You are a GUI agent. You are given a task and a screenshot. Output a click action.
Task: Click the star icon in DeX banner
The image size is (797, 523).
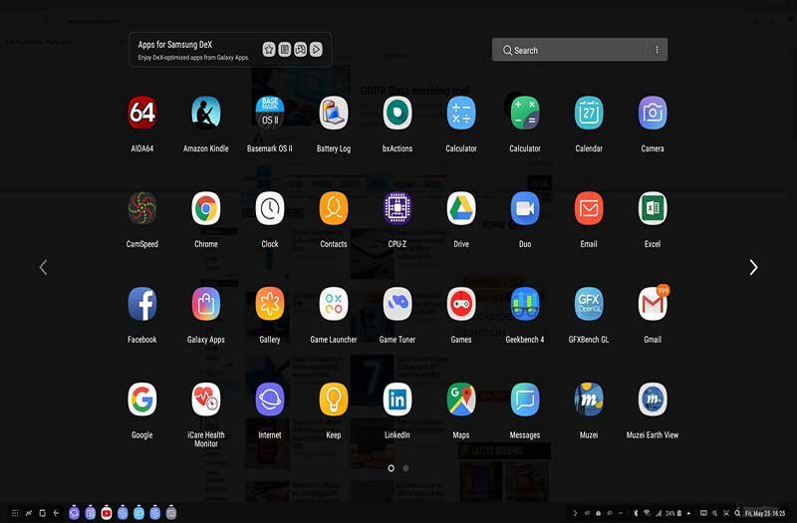point(269,49)
